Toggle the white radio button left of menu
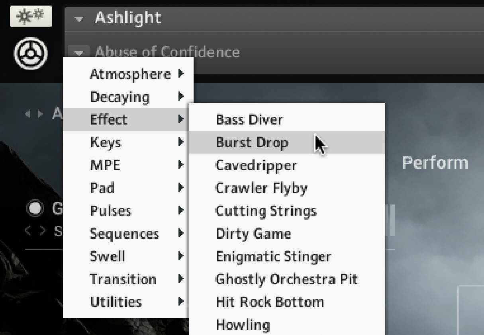 point(36,209)
